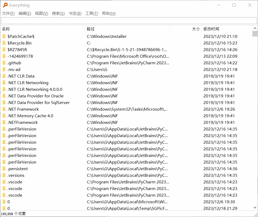This screenshot has height=217, width=258.
Task: Click folder icon of .NET CLR Data
Action: pyautogui.click(x=4, y=76)
